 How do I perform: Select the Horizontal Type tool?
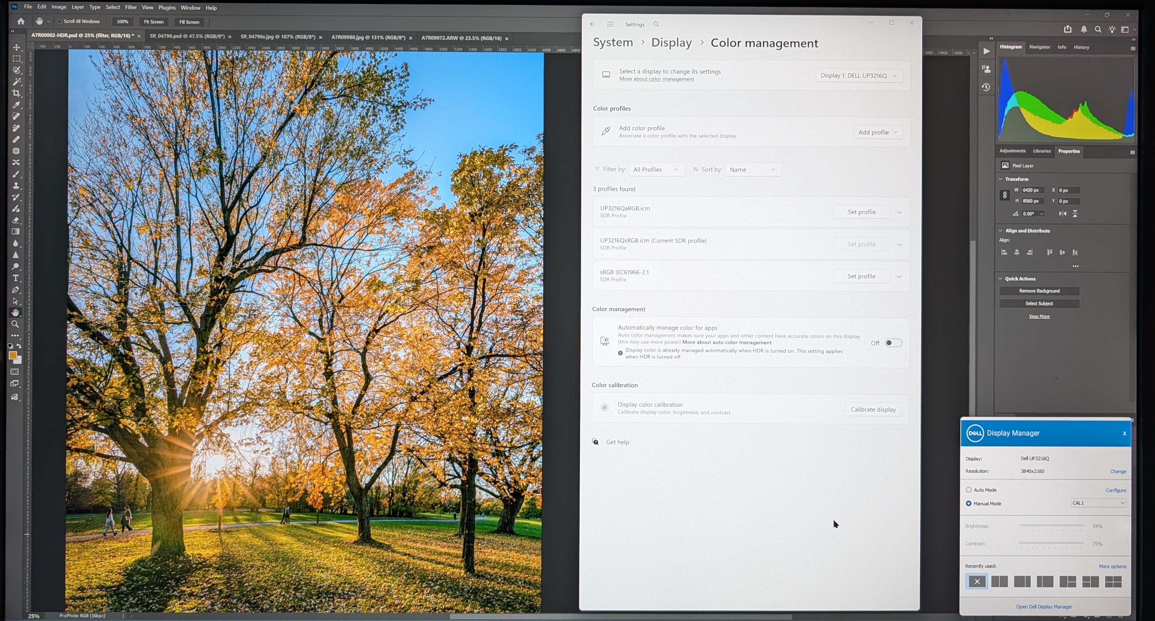16,278
